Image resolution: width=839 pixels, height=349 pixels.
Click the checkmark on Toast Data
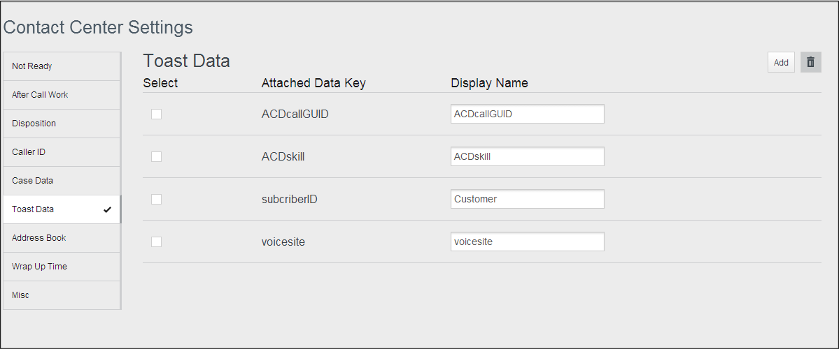tap(107, 209)
